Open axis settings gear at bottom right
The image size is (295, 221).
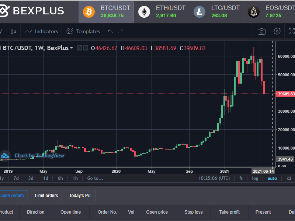tap(289, 178)
